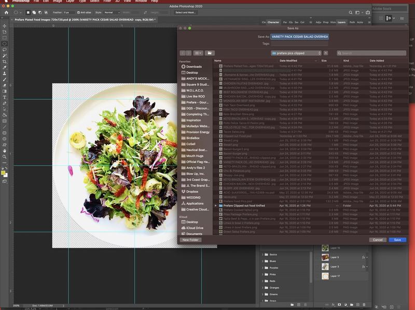Expand the Purples swatch group
Image resolution: width=415 pixels, height=310 pixels.
(x=262, y=267)
